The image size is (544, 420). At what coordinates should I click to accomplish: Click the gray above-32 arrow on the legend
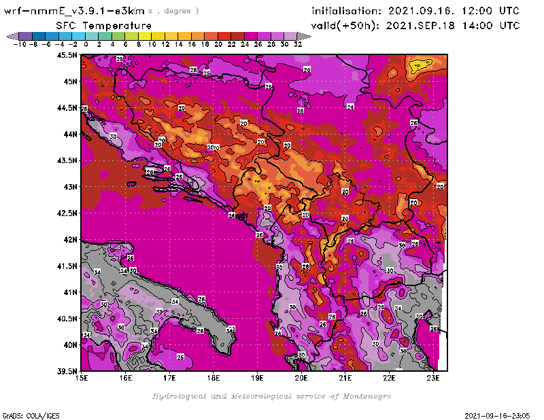pyautogui.click(x=303, y=37)
